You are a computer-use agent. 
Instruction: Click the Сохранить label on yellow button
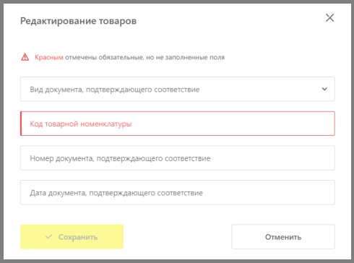coord(78,237)
